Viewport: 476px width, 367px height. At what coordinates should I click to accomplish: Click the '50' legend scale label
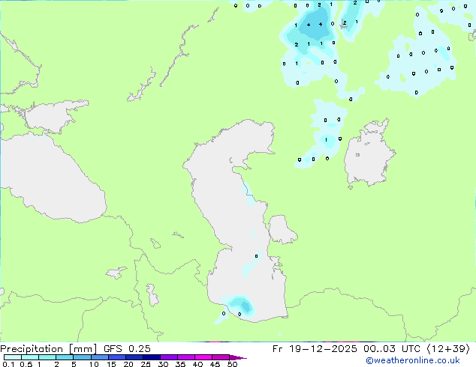pyautogui.click(x=232, y=364)
